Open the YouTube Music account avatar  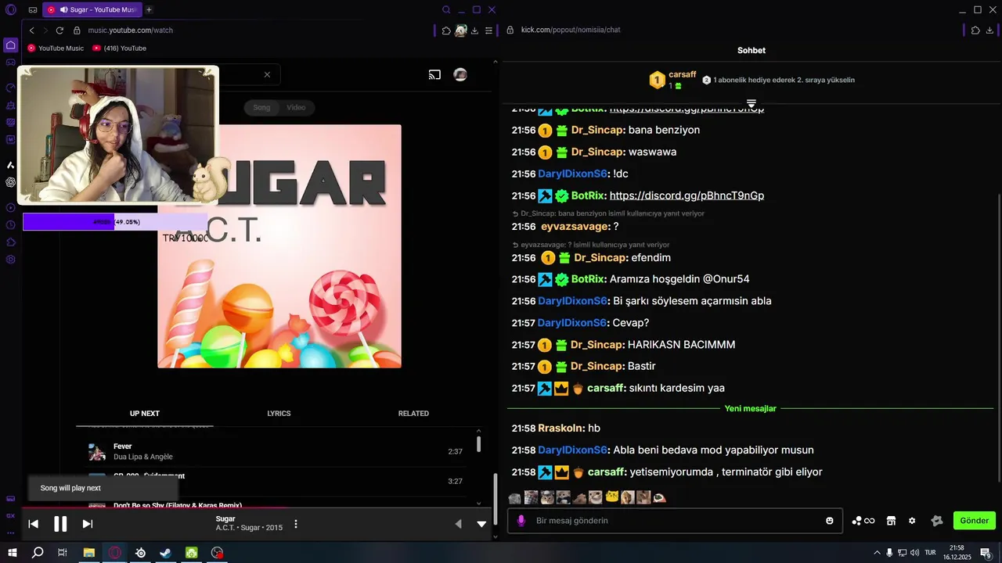click(x=460, y=75)
